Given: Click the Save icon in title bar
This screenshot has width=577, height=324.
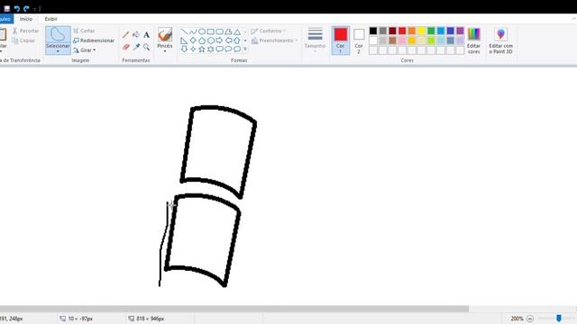Looking at the screenshot, I should 7,8.
